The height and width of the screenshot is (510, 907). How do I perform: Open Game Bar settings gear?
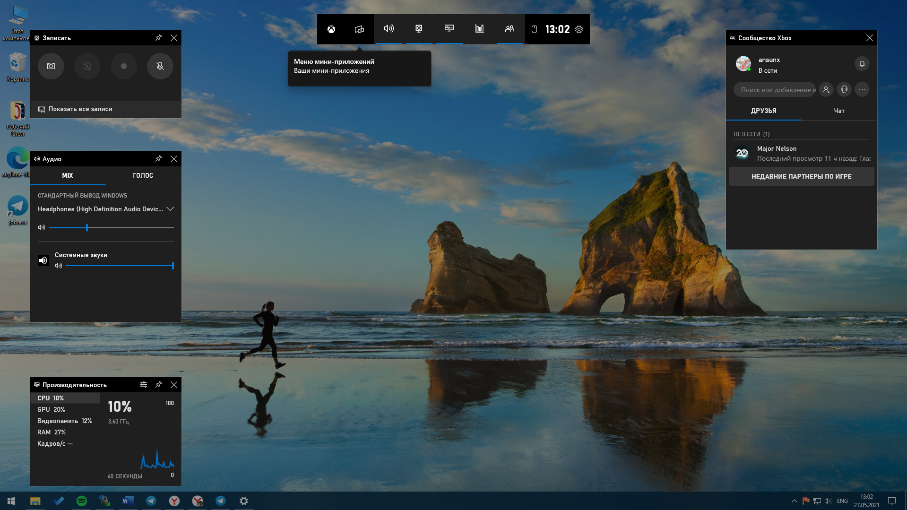coord(579,29)
